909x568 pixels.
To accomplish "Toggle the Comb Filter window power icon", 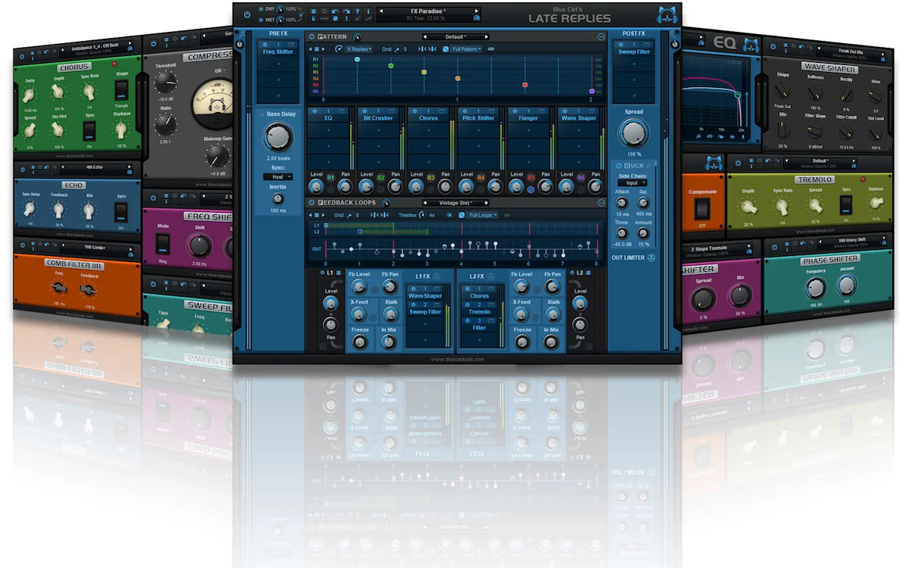I will point(23,245).
